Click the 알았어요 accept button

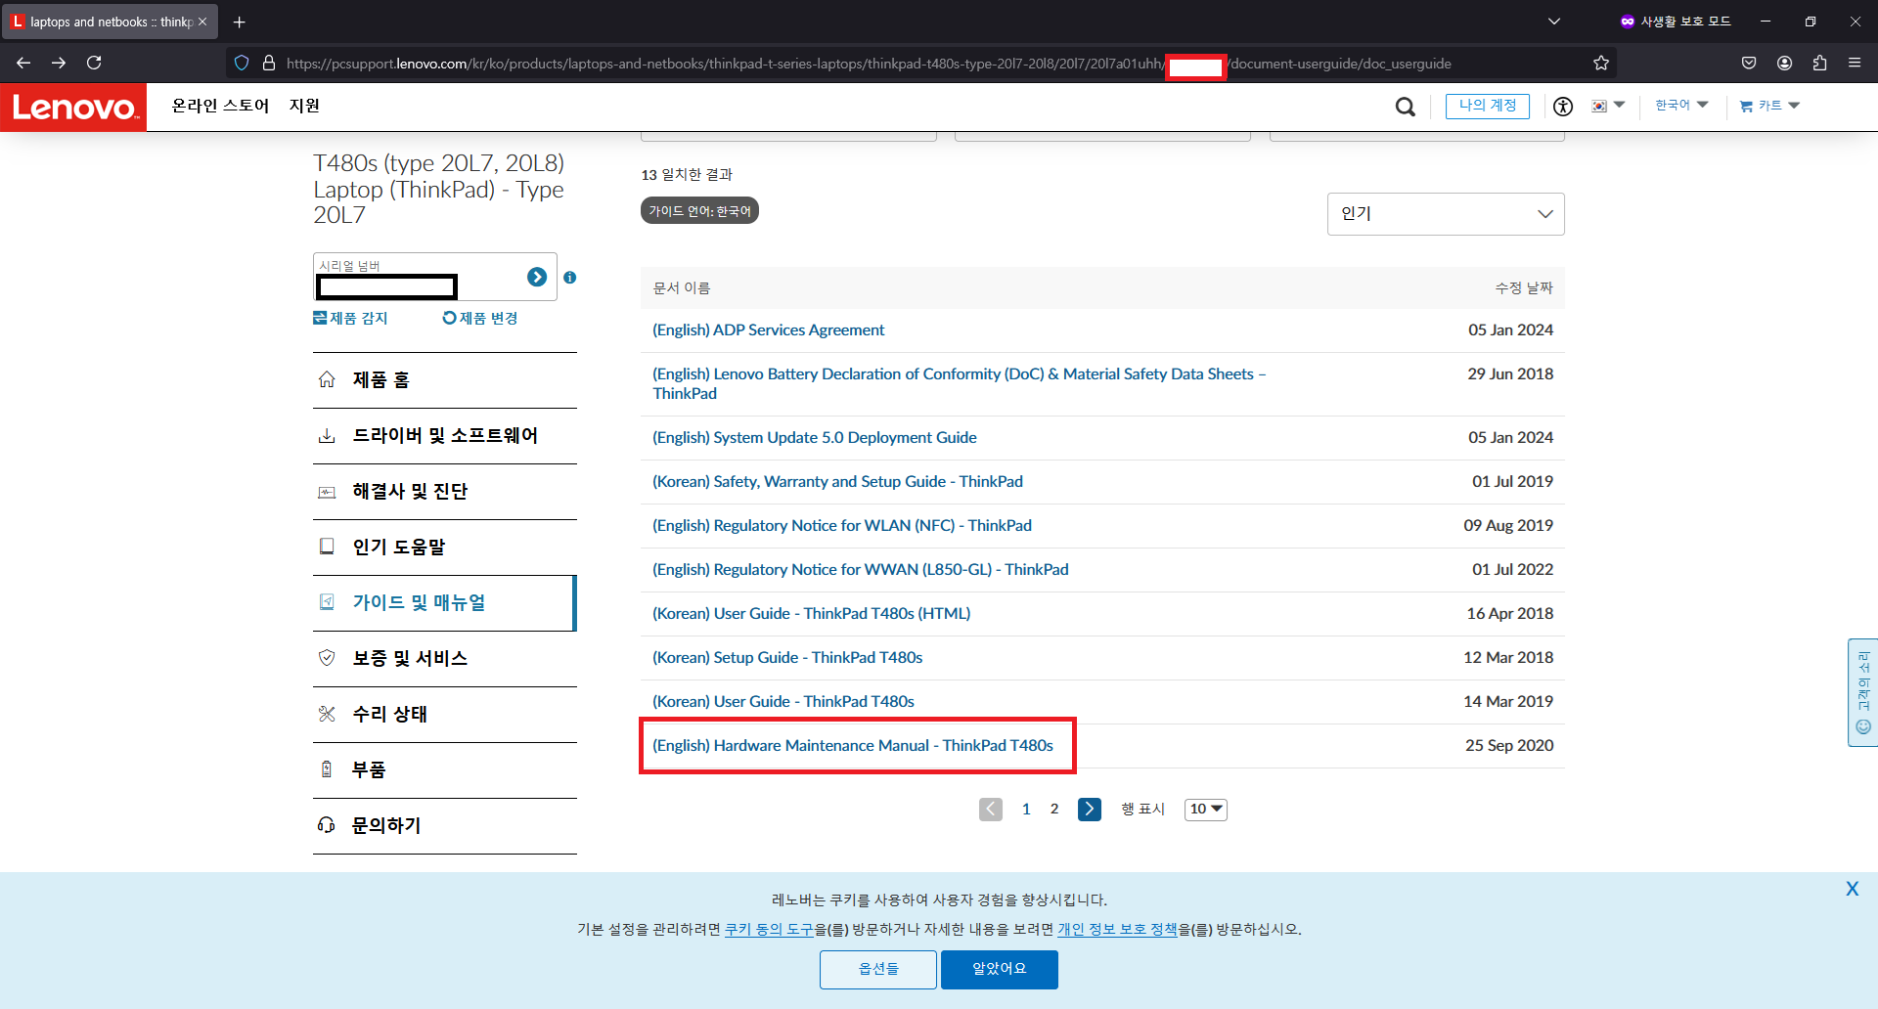pyautogui.click(x=1000, y=970)
